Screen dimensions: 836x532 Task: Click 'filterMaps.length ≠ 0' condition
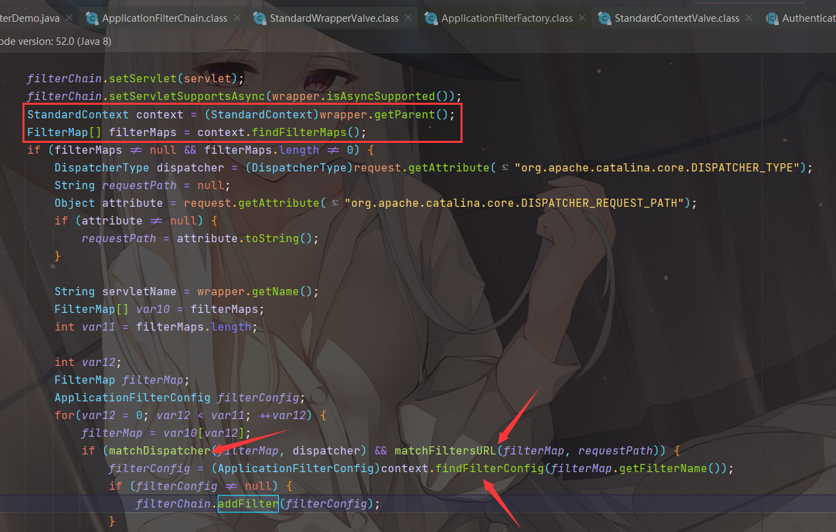pos(278,150)
